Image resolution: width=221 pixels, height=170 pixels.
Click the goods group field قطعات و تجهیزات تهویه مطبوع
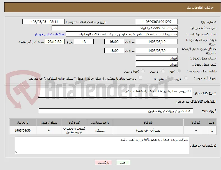tap(116, 111)
